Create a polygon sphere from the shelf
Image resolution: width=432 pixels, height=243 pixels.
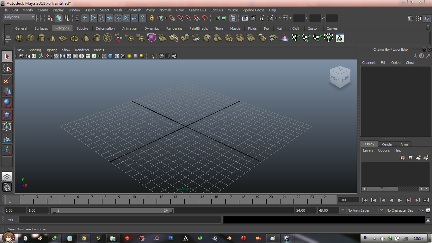(19, 38)
